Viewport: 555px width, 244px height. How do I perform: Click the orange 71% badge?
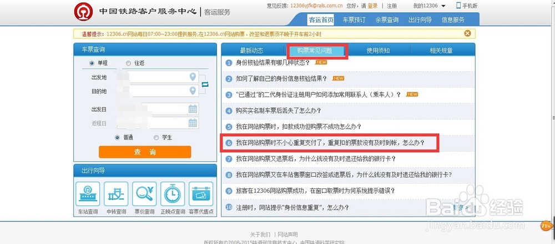tap(546, 226)
